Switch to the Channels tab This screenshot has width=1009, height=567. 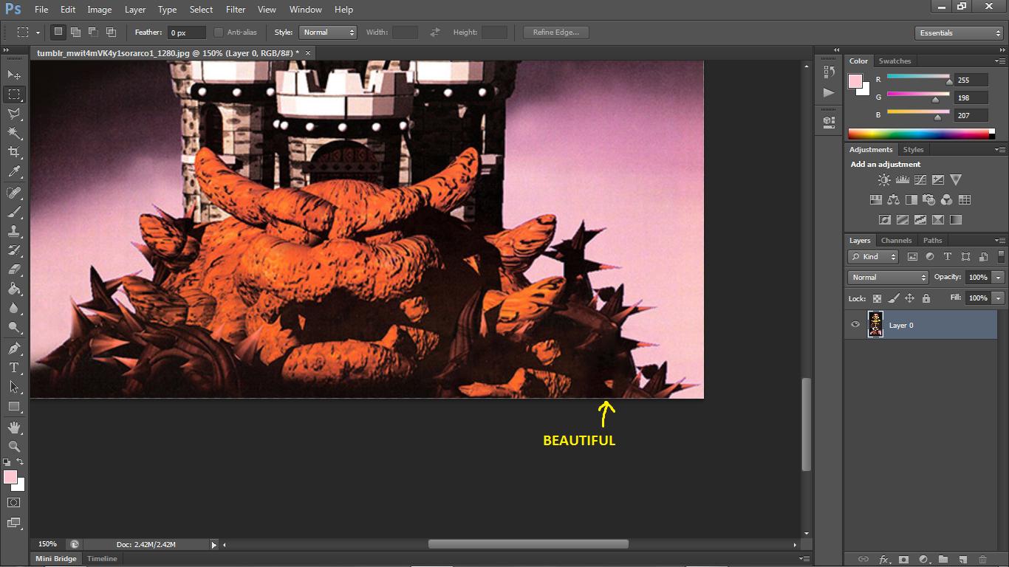[x=896, y=241]
